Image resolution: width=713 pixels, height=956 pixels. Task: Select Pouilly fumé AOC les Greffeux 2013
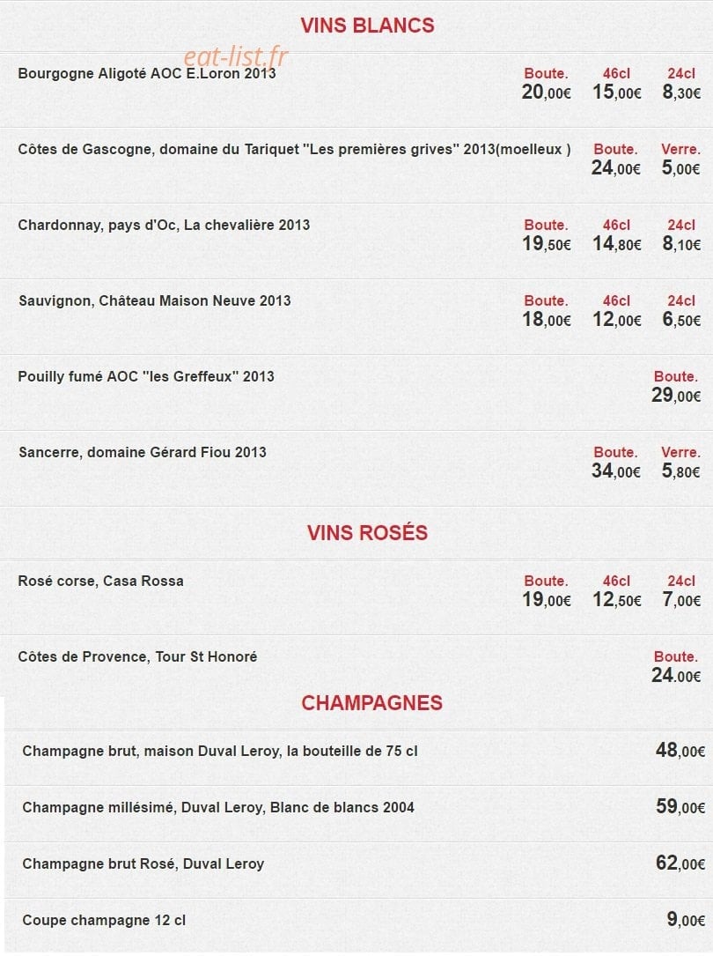coord(146,376)
